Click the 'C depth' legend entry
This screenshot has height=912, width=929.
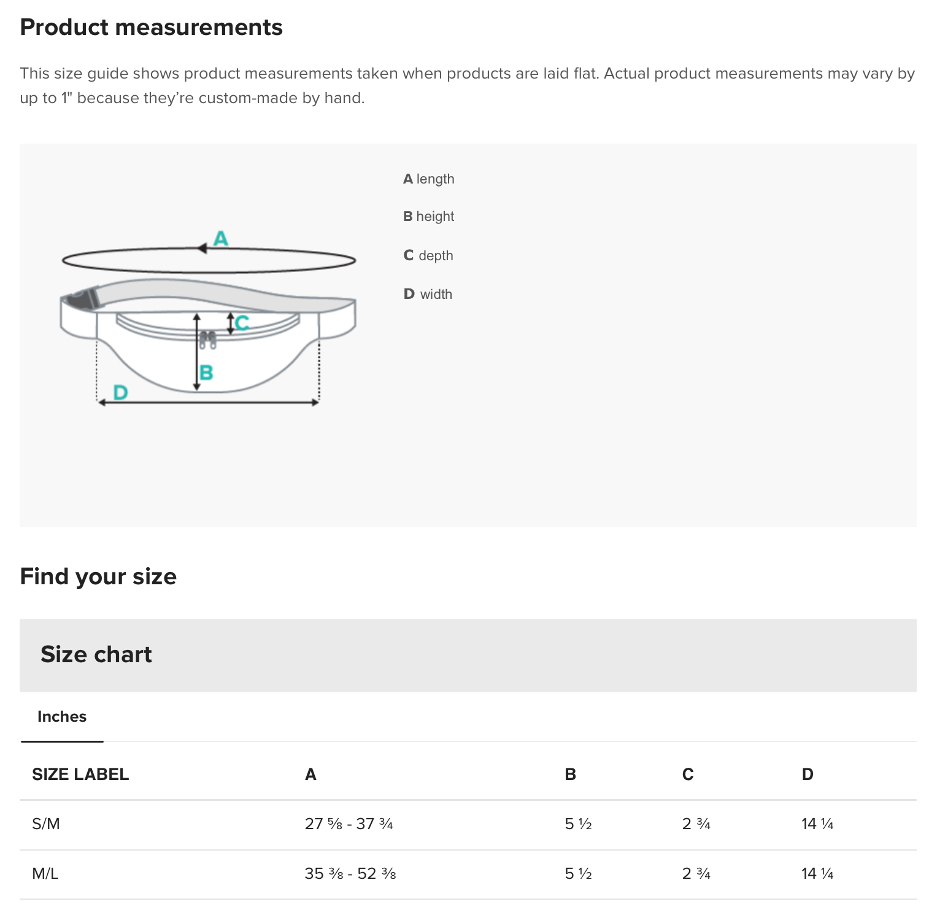tap(428, 255)
